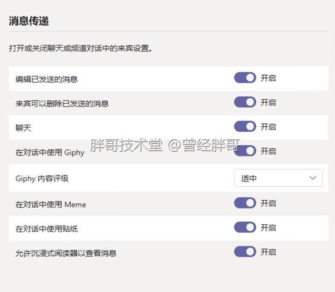This screenshot has width=335, height=292.
Task: Click 开启 text beside the 聊天 toggle
Action: 268,127
